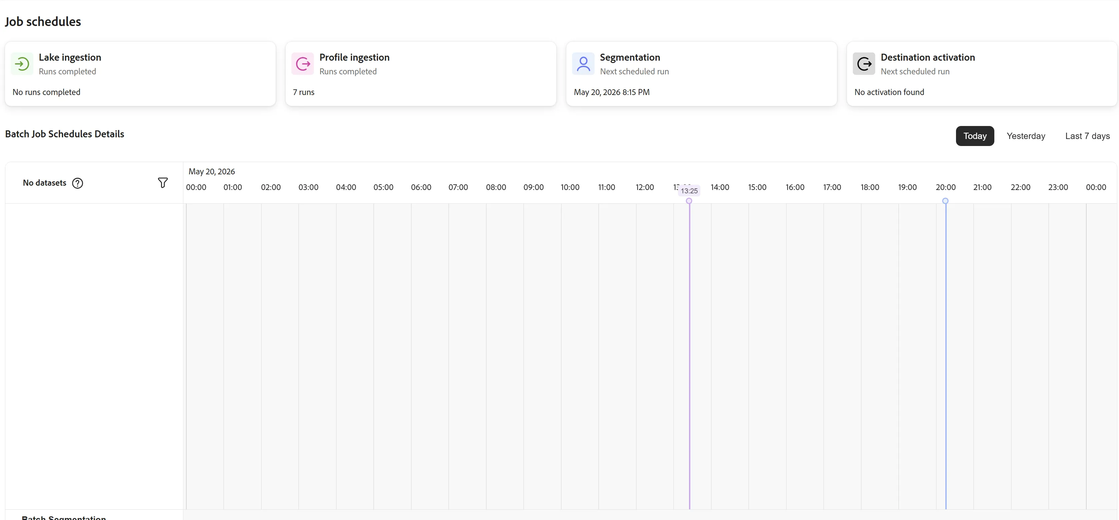Click 'No activation found' text
This screenshot has height=520, width=1119.
pos(889,92)
